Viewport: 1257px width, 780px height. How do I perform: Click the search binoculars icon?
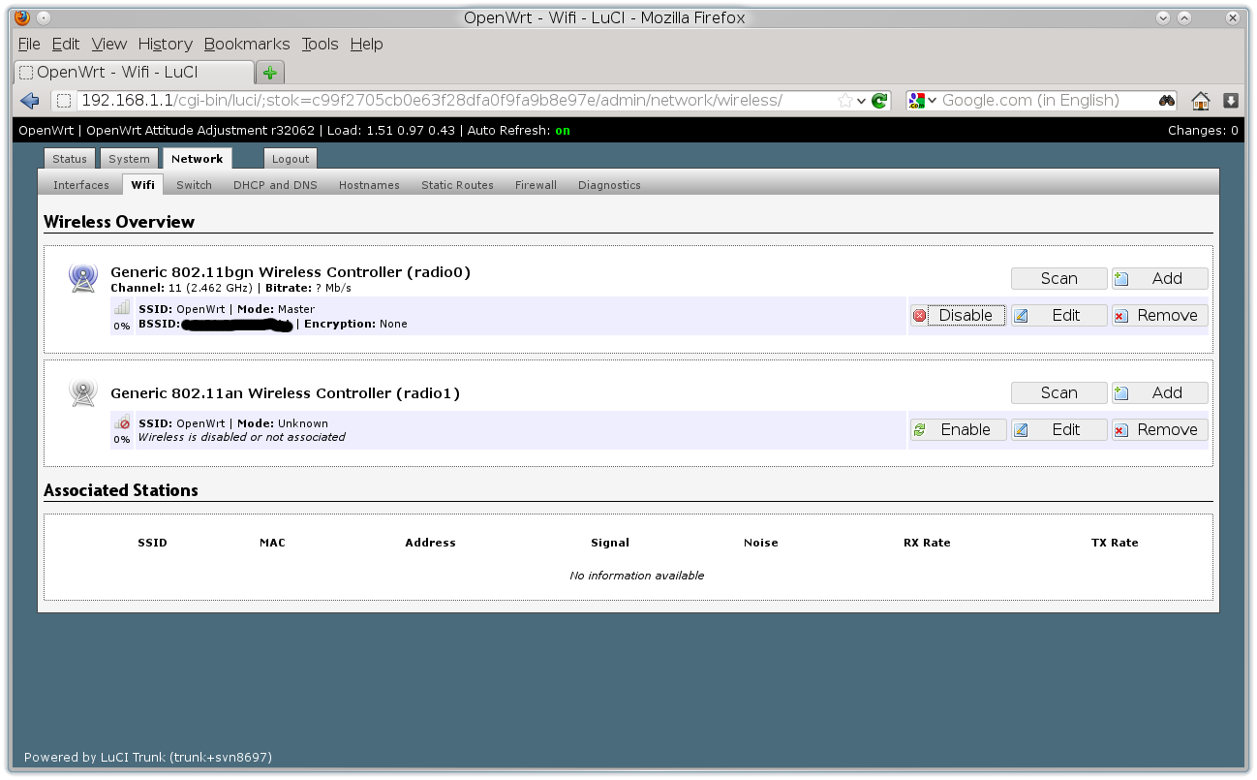click(x=1167, y=101)
